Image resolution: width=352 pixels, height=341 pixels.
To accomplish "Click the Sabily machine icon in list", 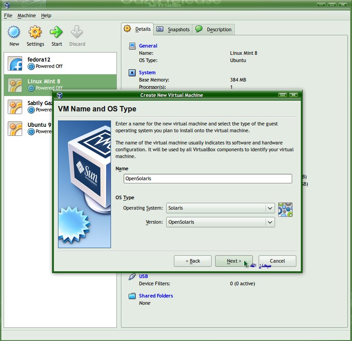I will click(15, 107).
